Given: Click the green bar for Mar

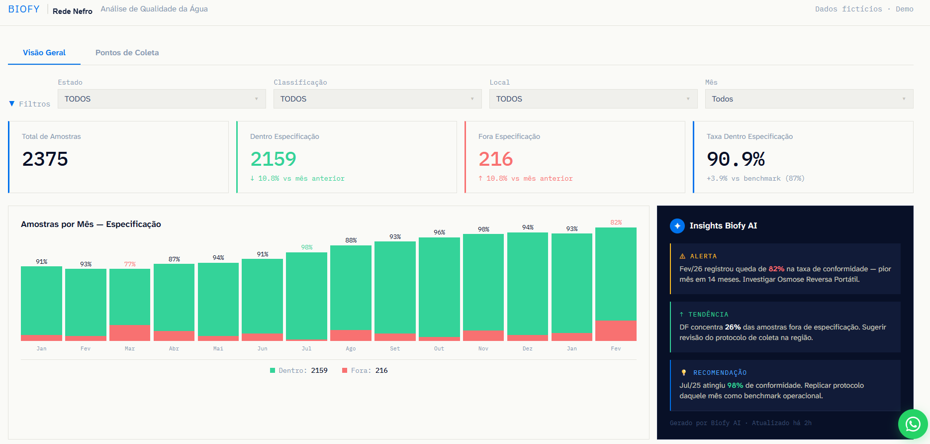Looking at the screenshot, I should (x=130, y=297).
